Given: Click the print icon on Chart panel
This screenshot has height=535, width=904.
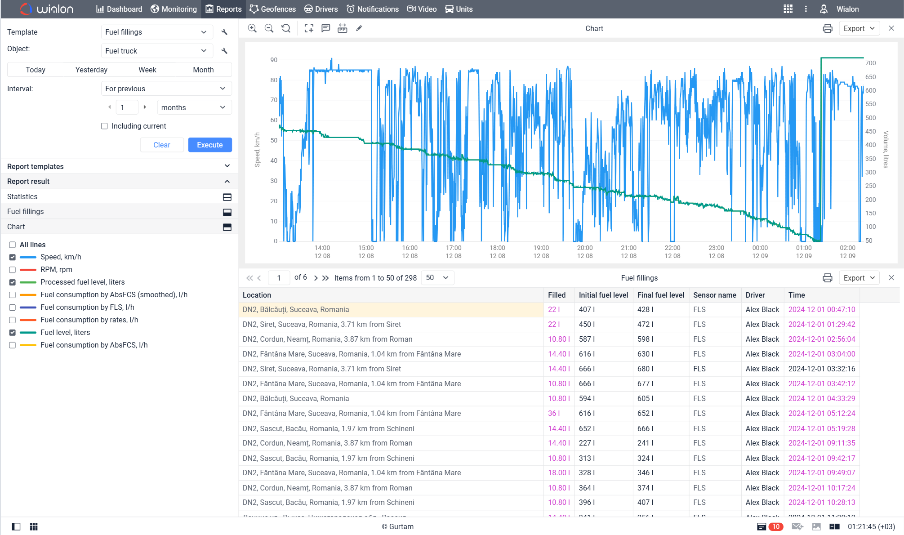Looking at the screenshot, I should [x=828, y=28].
